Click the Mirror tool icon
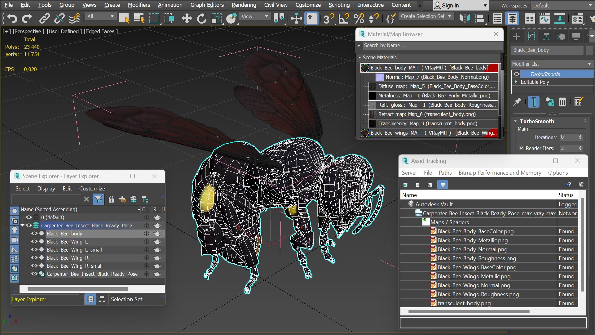Image resolution: width=595 pixels, height=335 pixels. (465, 19)
